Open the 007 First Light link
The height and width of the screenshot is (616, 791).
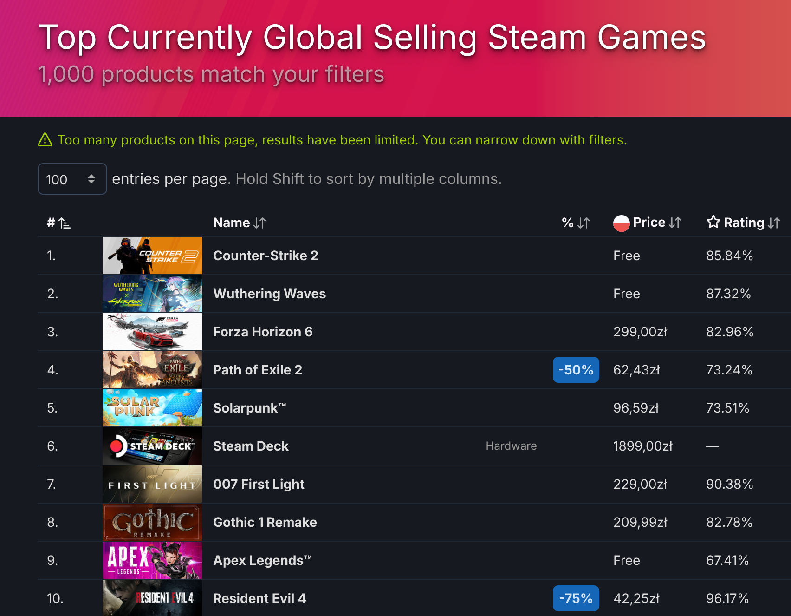(x=259, y=484)
